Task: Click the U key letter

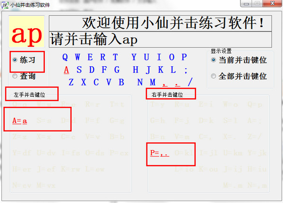Action: click(147, 57)
